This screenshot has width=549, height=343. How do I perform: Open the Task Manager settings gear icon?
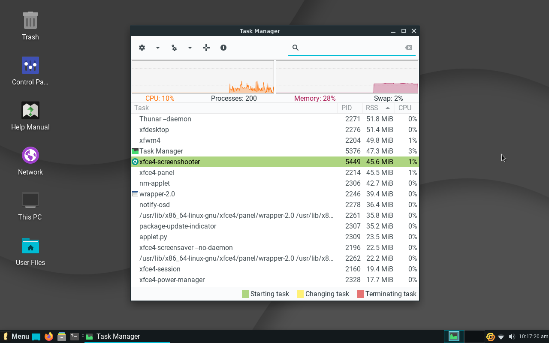(142, 48)
